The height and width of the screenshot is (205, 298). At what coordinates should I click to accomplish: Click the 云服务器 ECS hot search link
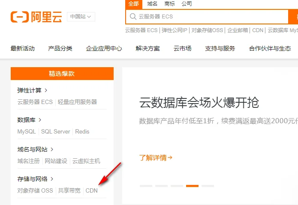click(x=141, y=30)
